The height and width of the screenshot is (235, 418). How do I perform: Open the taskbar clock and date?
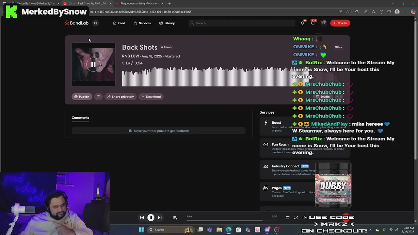(x=409, y=230)
